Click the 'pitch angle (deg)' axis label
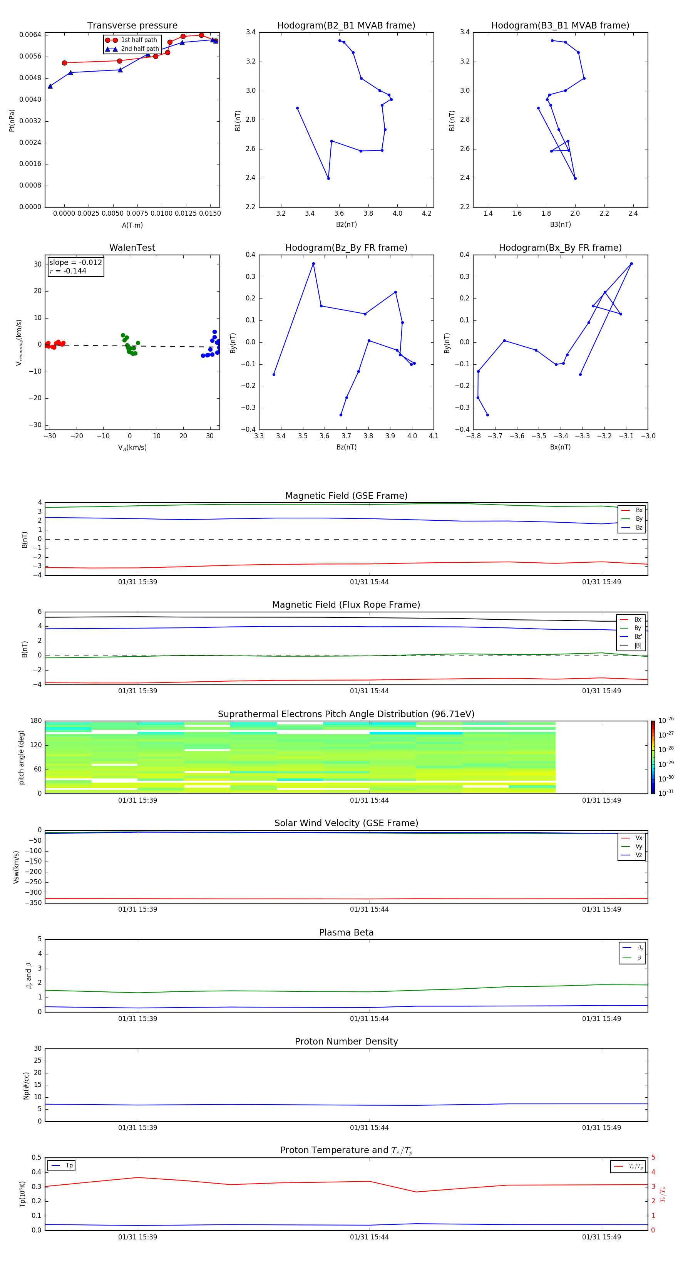 pos(21,757)
